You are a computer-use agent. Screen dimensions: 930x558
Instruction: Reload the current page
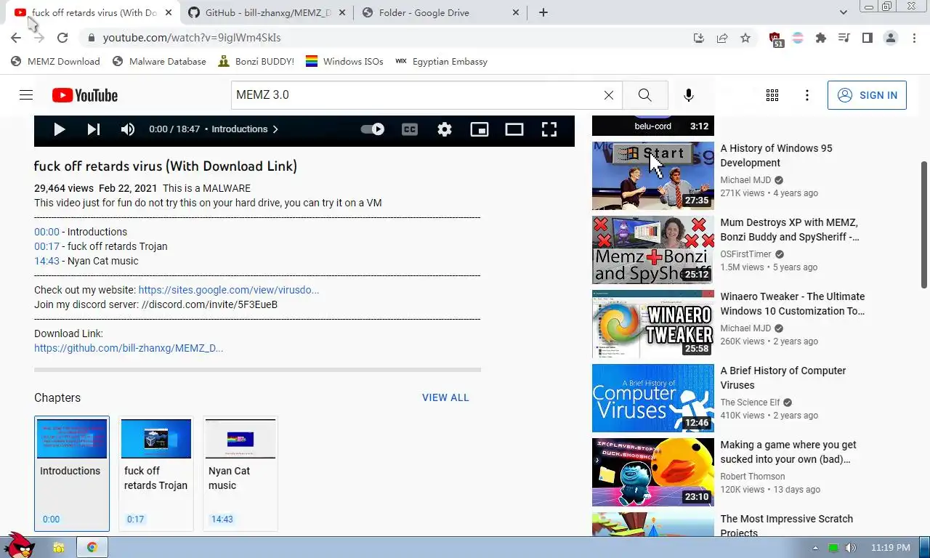pyautogui.click(x=62, y=38)
